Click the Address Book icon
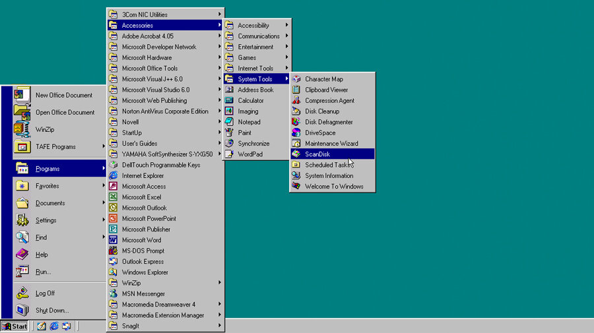The width and height of the screenshot is (594, 333). [229, 90]
